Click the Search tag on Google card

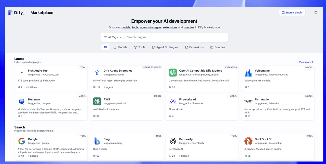pos(33,156)
